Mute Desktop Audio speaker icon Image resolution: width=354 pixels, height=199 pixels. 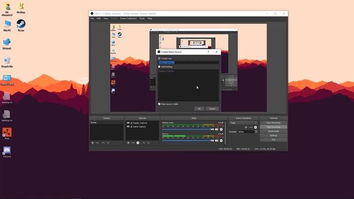click(216, 129)
